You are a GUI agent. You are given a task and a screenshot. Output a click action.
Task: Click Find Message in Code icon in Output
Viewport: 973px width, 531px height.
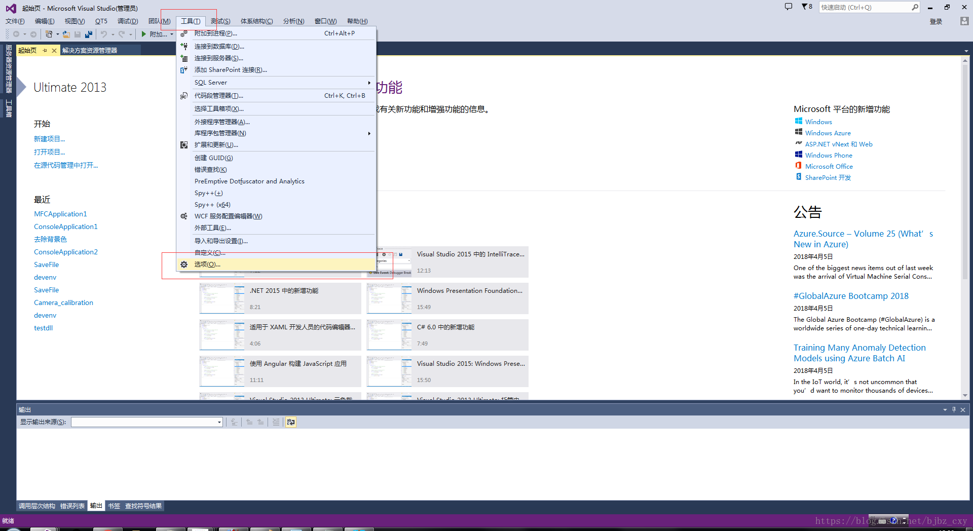tap(234, 422)
